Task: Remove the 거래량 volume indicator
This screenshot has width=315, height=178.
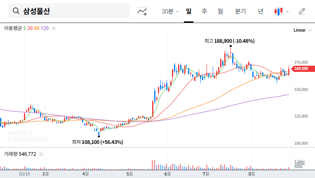Action: pyautogui.click(x=41, y=154)
